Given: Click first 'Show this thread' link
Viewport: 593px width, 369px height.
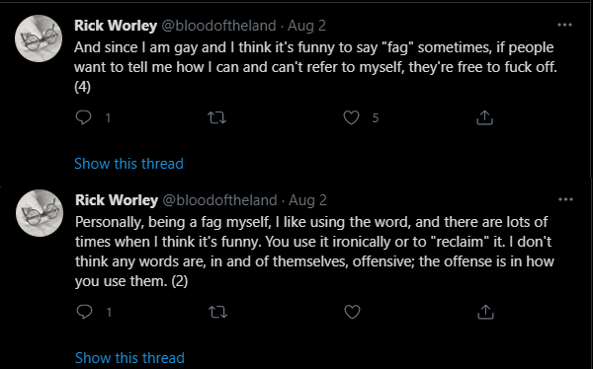Looking at the screenshot, I should pyautogui.click(x=128, y=164).
